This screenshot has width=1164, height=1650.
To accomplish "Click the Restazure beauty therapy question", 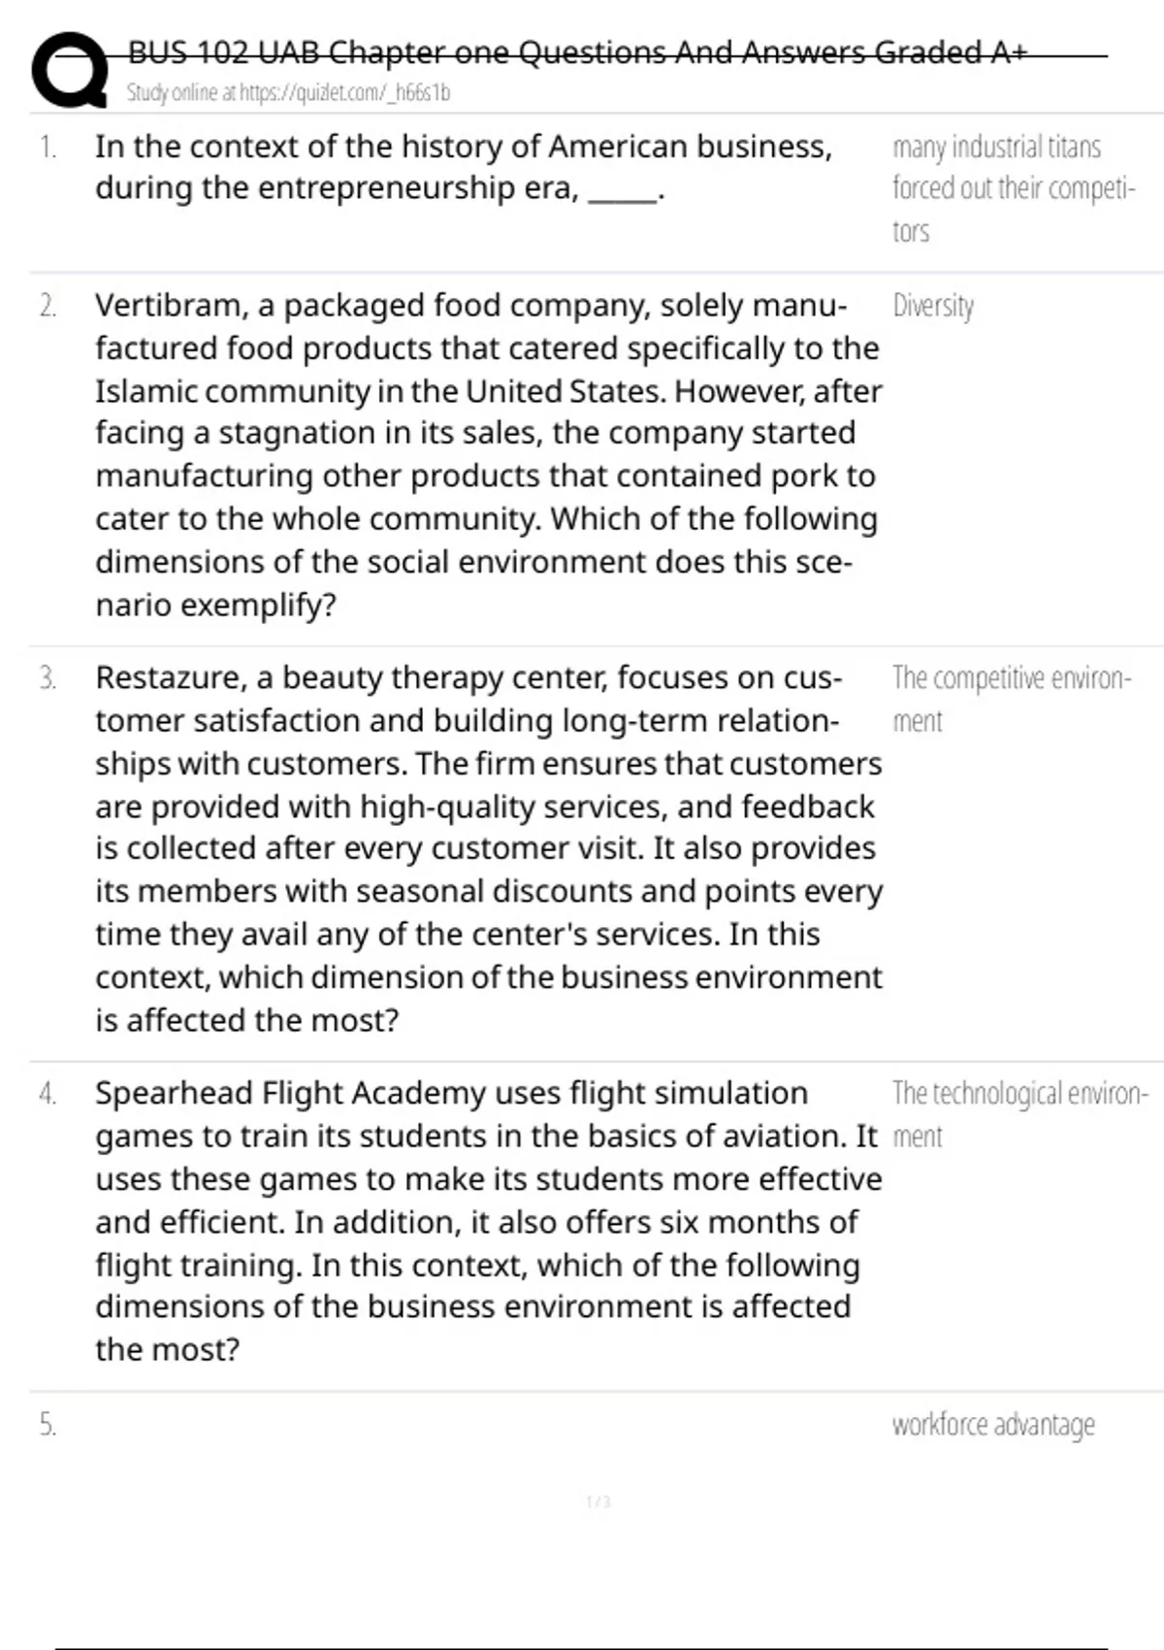I will coord(488,848).
